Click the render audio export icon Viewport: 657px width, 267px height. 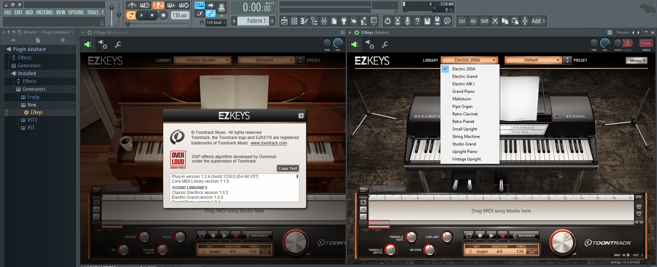437,21
